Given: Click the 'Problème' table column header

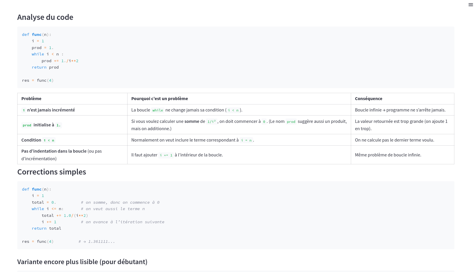Looking at the screenshot, I should pos(31,99).
